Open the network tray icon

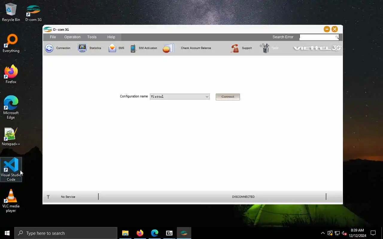[x=337, y=233]
